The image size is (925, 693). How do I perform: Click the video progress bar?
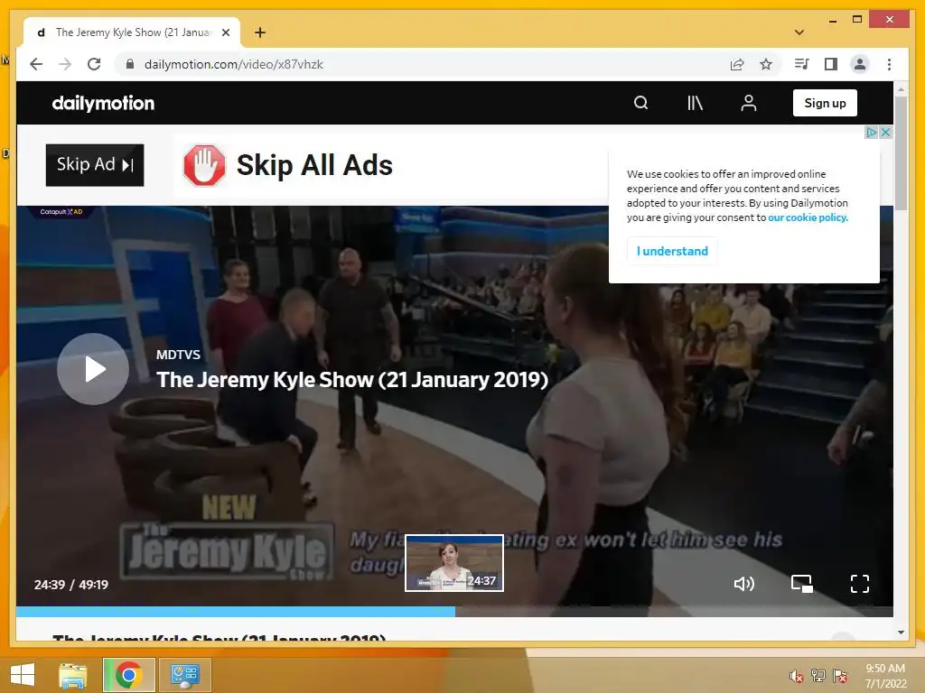tap(454, 612)
